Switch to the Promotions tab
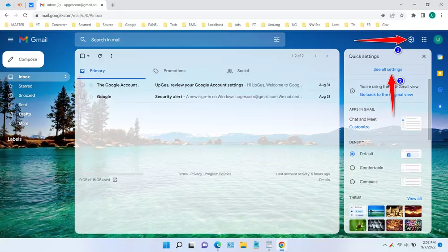The height and width of the screenshot is (252, 448). [174, 71]
